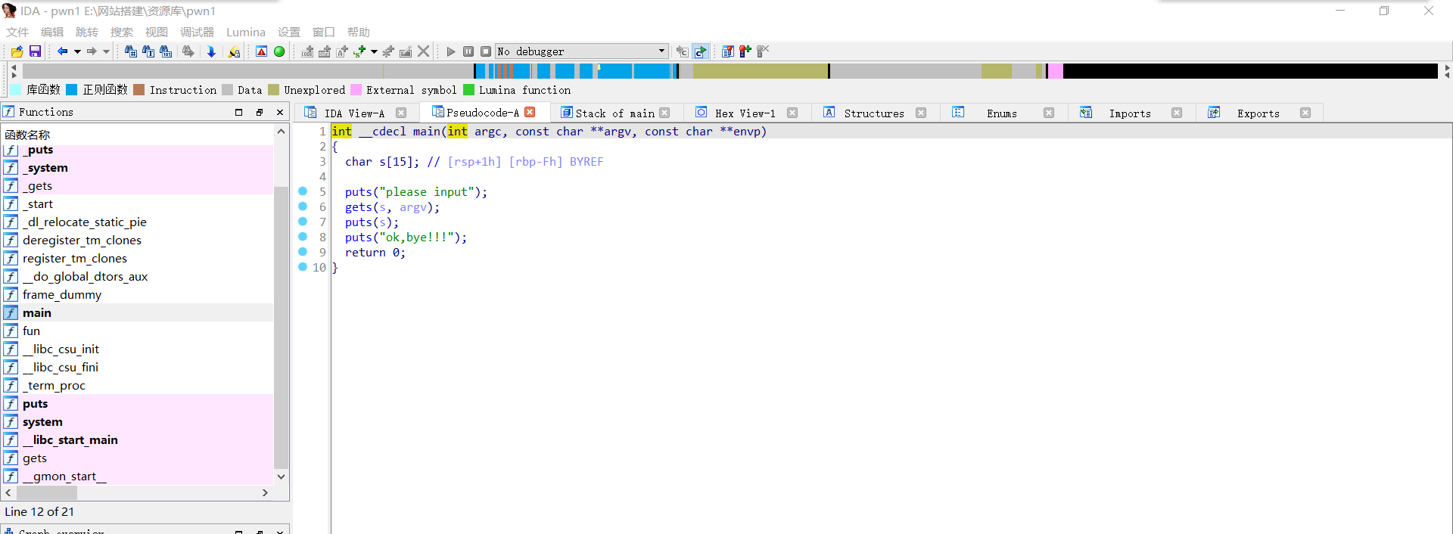Click the blue down arrow toolbar icon
The image size is (1453, 534).
point(211,51)
